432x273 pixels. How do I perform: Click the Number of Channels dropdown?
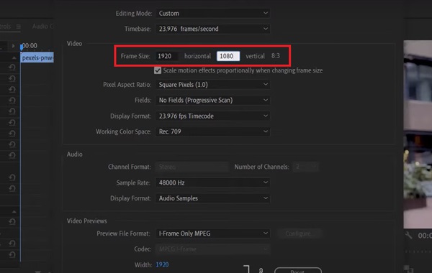(x=305, y=167)
